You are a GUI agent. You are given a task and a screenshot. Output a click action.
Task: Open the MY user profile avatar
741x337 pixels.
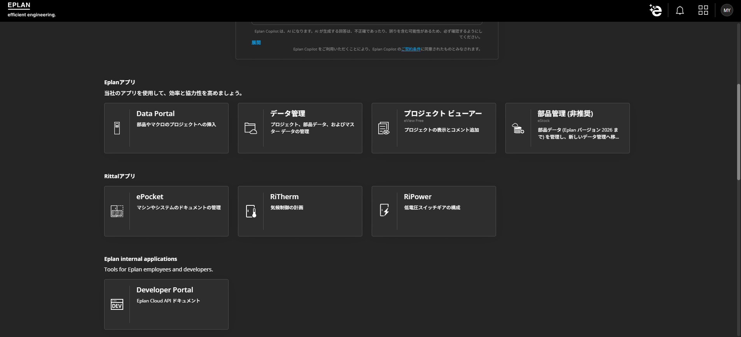(x=727, y=10)
